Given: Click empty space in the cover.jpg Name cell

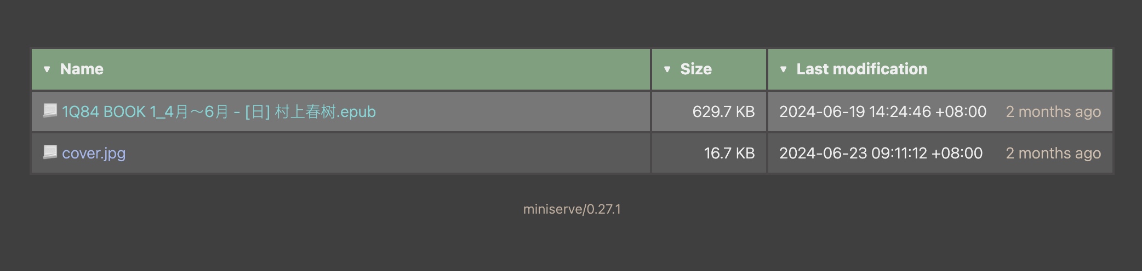Looking at the screenshot, I should (384, 154).
